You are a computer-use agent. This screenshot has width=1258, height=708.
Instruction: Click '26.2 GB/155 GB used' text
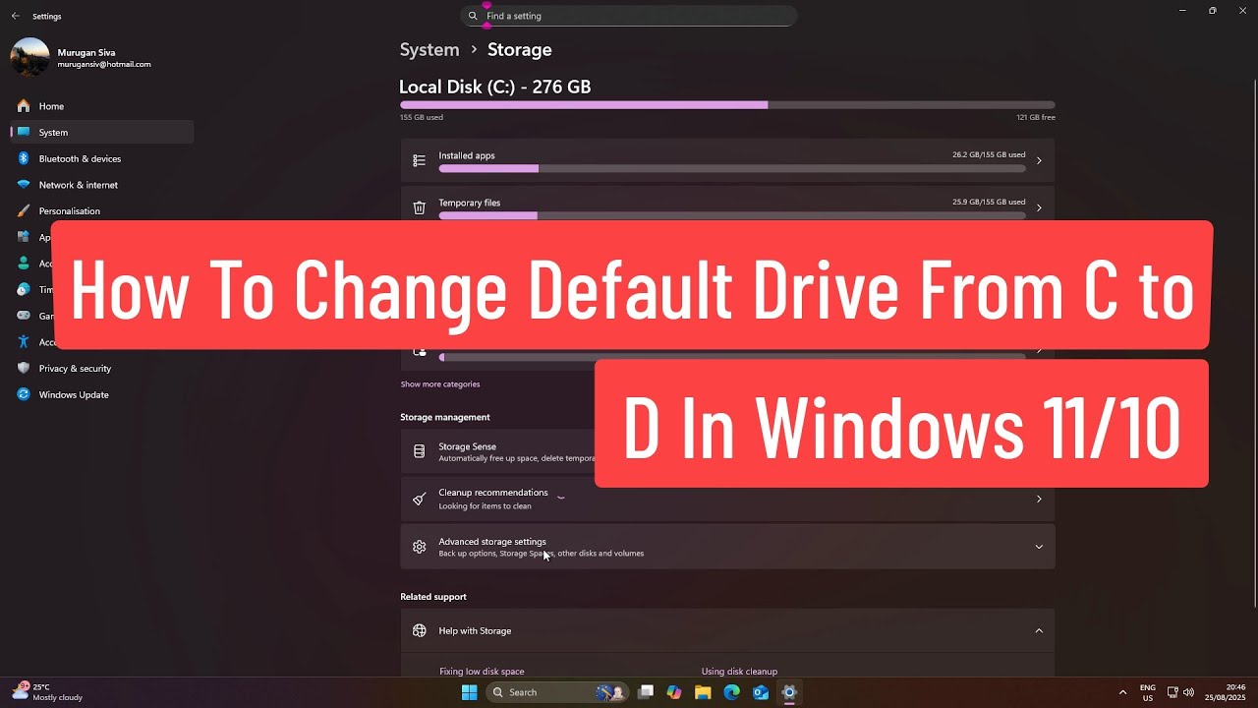pos(989,155)
